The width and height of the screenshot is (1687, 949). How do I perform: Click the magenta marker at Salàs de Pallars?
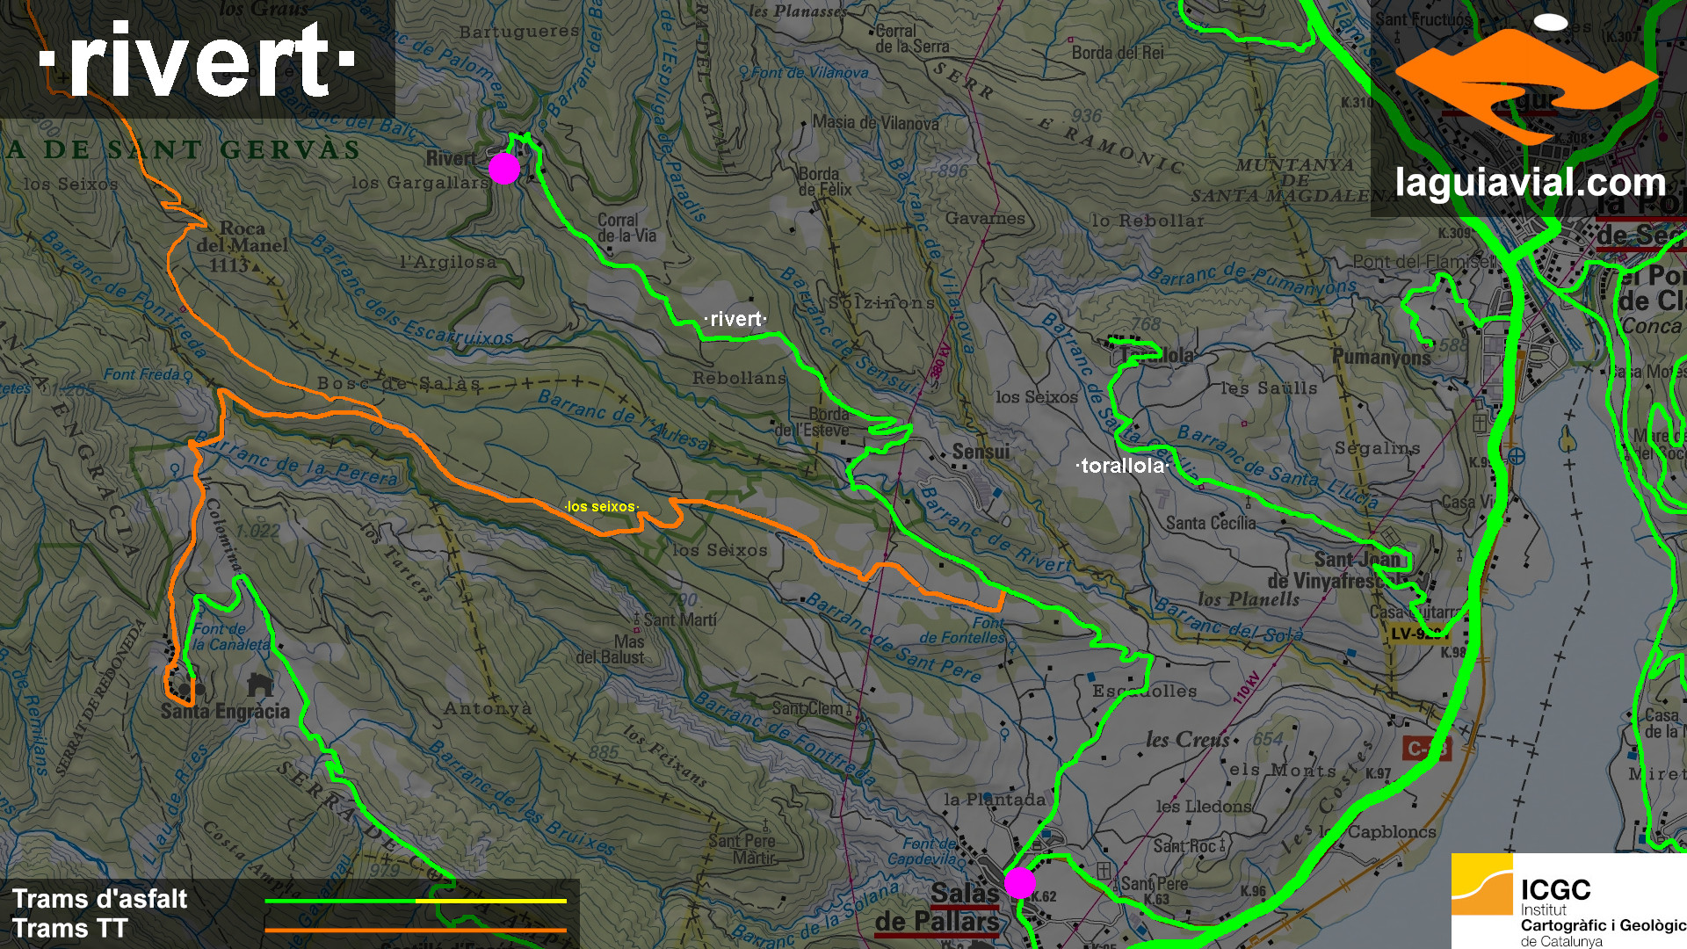[1019, 882]
